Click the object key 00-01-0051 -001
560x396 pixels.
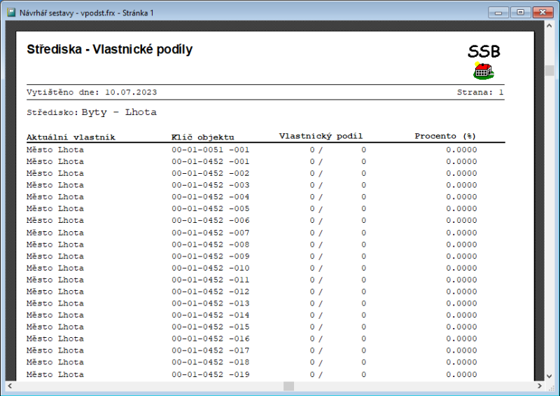coord(210,149)
